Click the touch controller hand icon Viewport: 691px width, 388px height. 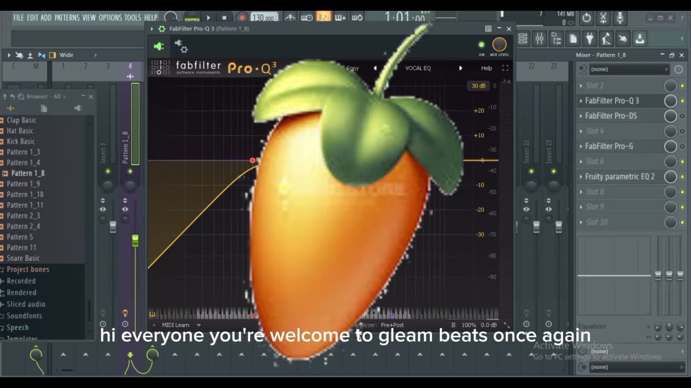(x=623, y=39)
